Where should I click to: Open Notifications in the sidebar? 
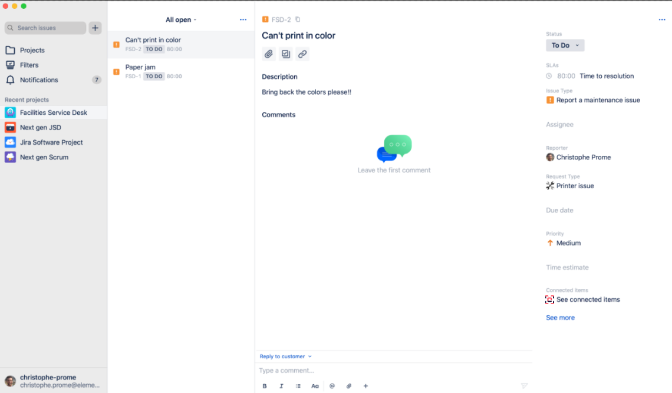pyautogui.click(x=39, y=80)
